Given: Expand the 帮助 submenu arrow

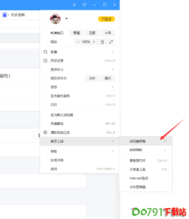Looking at the screenshot, I should [x=113, y=152].
